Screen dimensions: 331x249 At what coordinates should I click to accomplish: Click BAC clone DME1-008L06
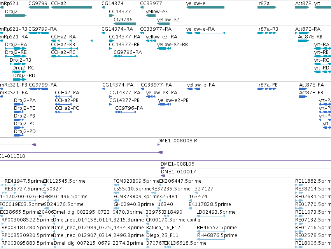pyautogui.click(x=177, y=164)
